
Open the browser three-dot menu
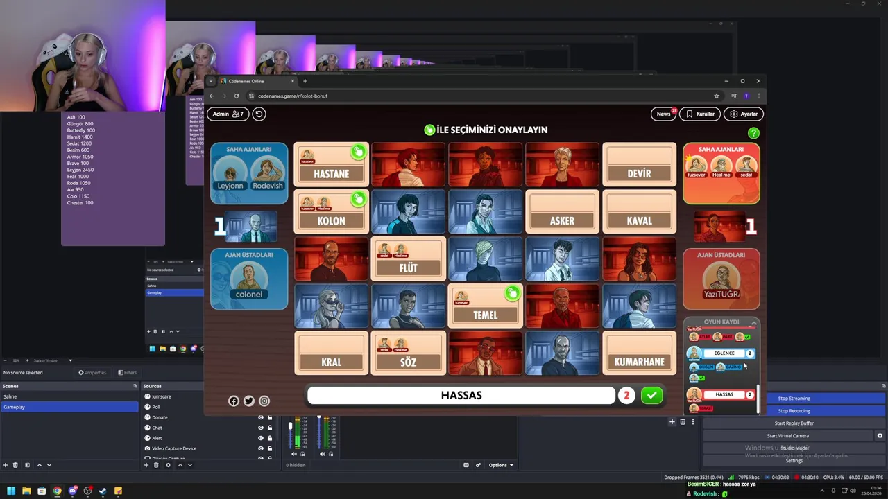758,96
